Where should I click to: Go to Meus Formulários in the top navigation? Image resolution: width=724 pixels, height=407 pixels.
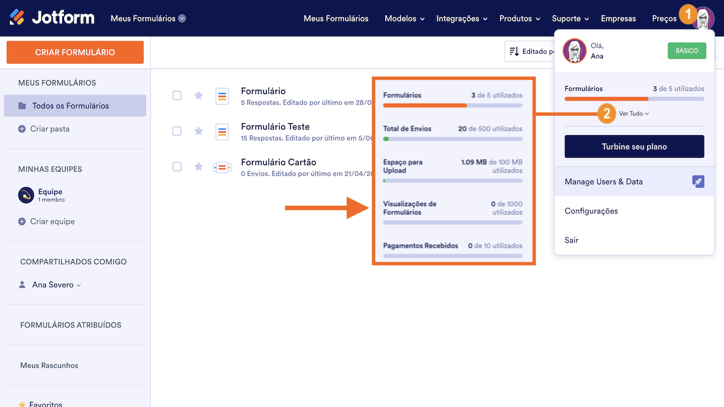(336, 19)
